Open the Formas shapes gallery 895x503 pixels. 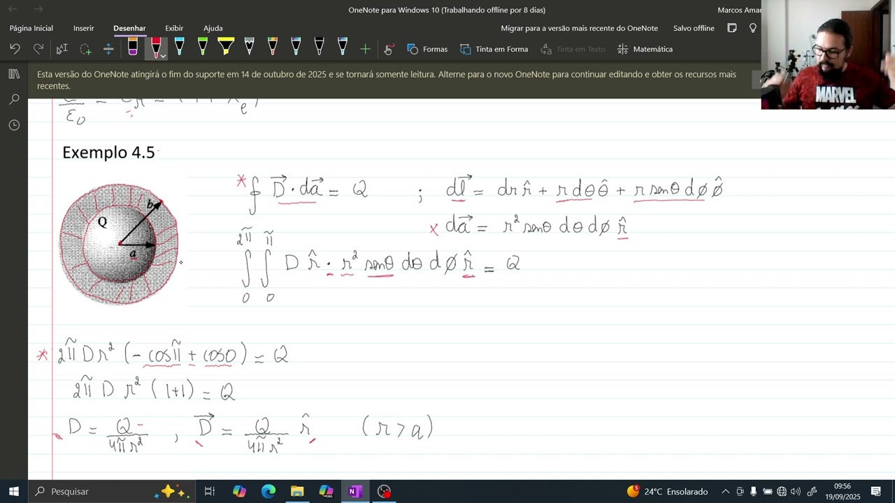427,49
